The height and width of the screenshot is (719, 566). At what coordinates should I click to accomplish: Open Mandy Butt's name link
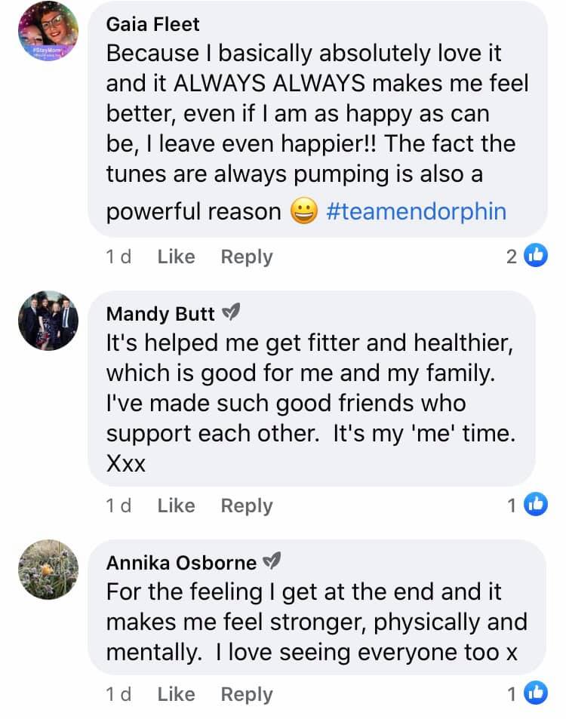[161, 313]
